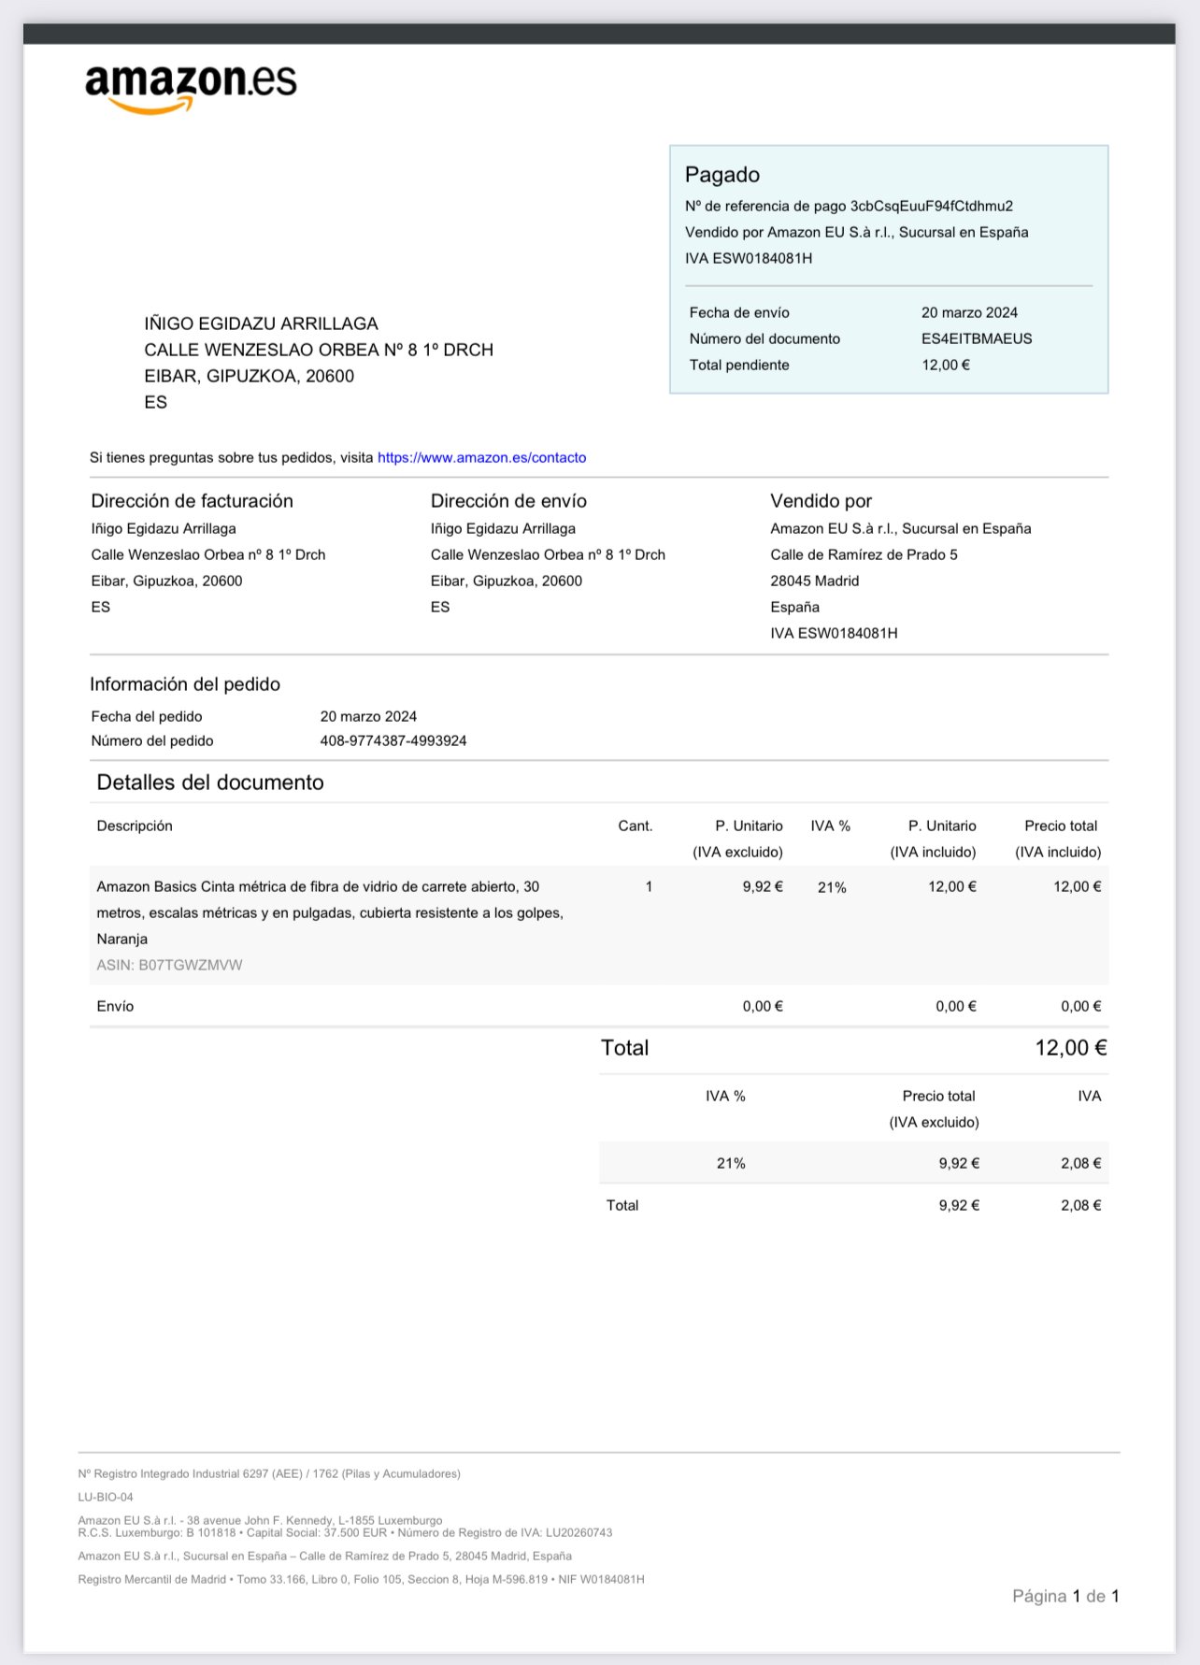Click 'Página 1 de 1' page indicator
The width and height of the screenshot is (1200, 1665).
[1065, 1596]
